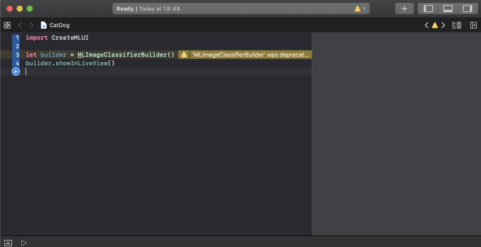Open the Library with the plus button
Image resolution: width=481 pixels, height=247 pixels.
[404, 8]
